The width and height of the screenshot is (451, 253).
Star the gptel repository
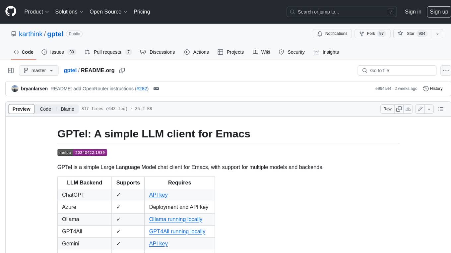click(412, 34)
